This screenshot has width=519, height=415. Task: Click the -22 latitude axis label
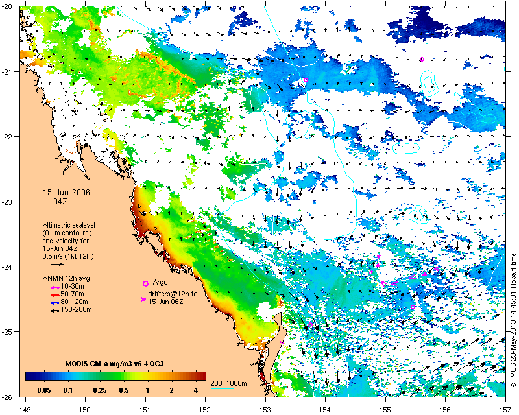[7, 137]
